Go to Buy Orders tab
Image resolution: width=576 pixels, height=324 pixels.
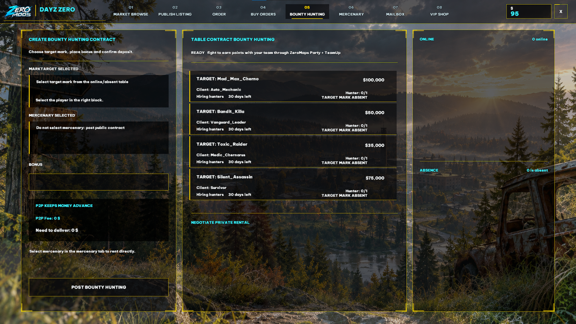[x=263, y=11]
